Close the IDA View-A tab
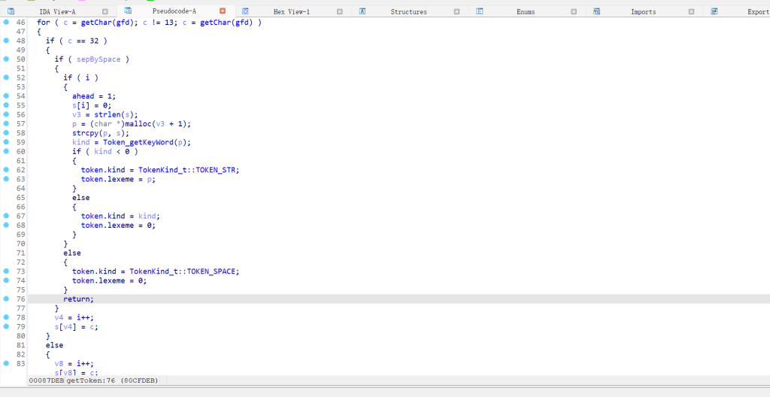Screen dimensions: 770x397 (x=105, y=11)
